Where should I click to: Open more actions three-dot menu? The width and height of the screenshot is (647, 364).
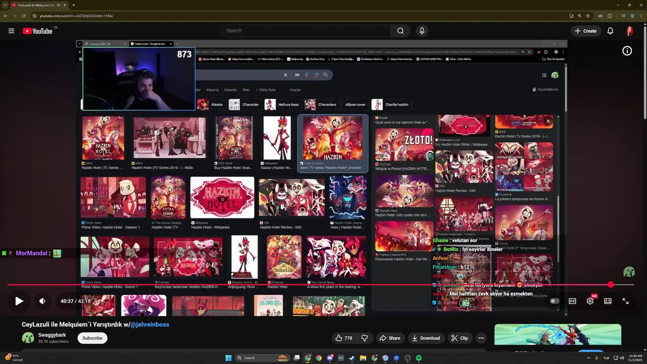(481, 338)
